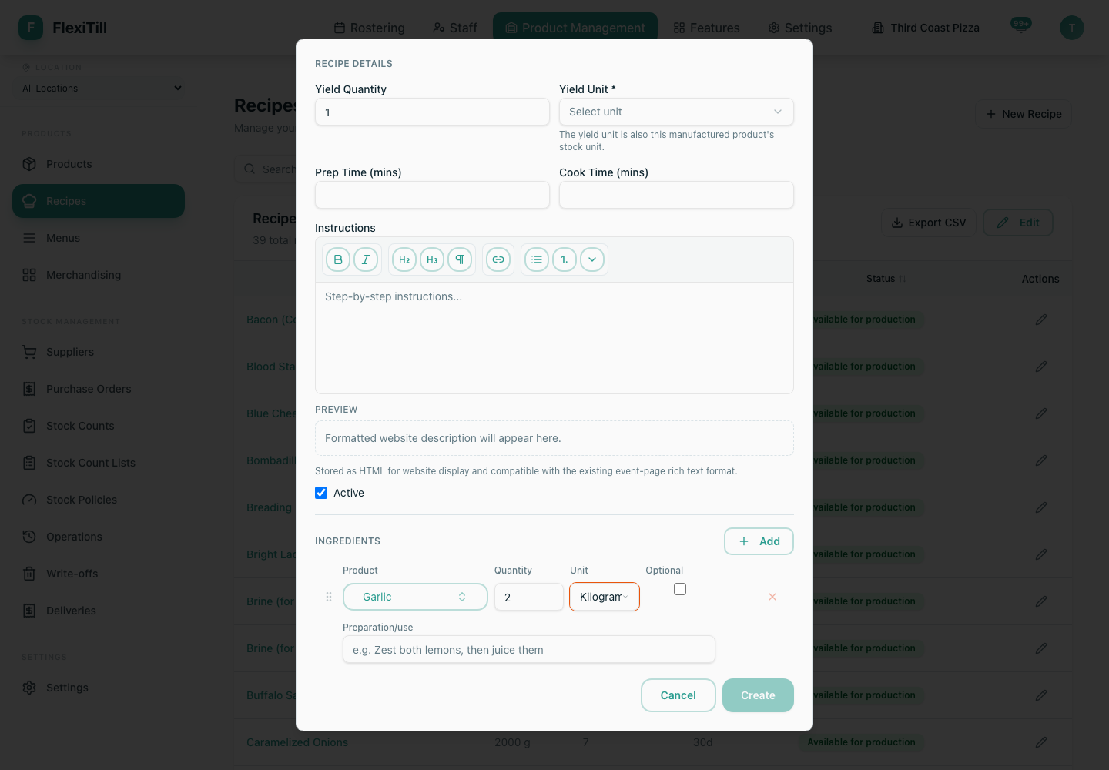Image resolution: width=1109 pixels, height=770 pixels.
Task: Open the Staff tab
Action: (x=455, y=28)
